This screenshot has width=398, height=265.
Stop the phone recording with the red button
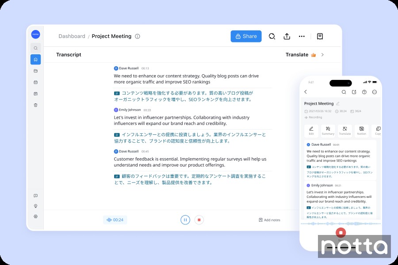click(x=341, y=232)
